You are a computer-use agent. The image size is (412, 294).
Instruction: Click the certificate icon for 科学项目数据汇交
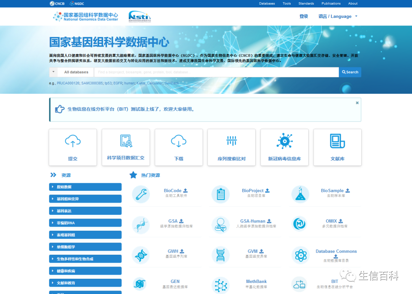(x=126, y=141)
